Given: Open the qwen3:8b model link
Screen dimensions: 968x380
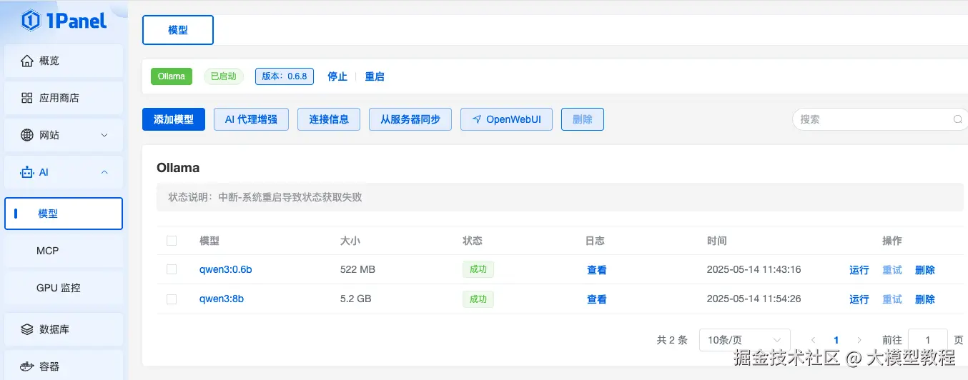Looking at the screenshot, I should (222, 299).
